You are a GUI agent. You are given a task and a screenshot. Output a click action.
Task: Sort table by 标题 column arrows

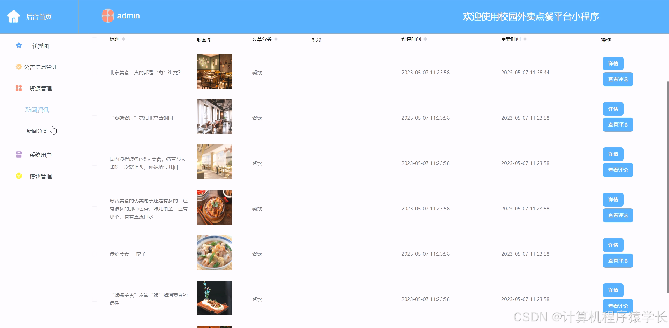click(123, 39)
